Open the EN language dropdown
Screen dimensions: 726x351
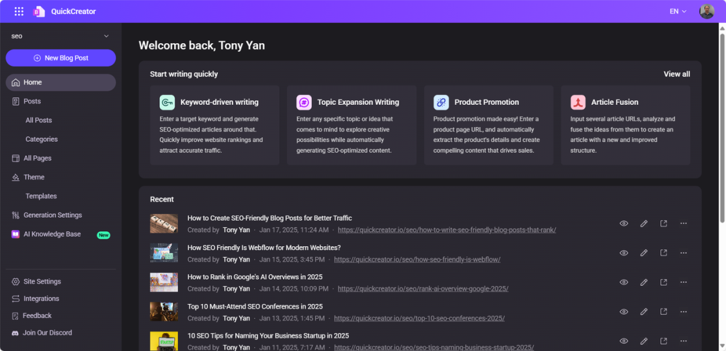pyautogui.click(x=678, y=11)
